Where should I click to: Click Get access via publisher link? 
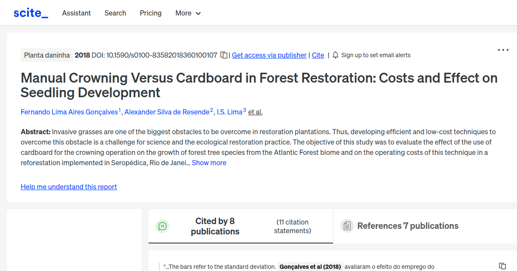click(x=269, y=55)
